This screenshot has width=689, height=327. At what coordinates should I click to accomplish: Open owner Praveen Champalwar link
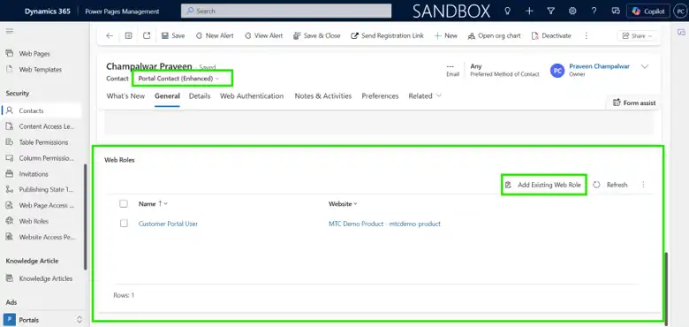(600, 66)
